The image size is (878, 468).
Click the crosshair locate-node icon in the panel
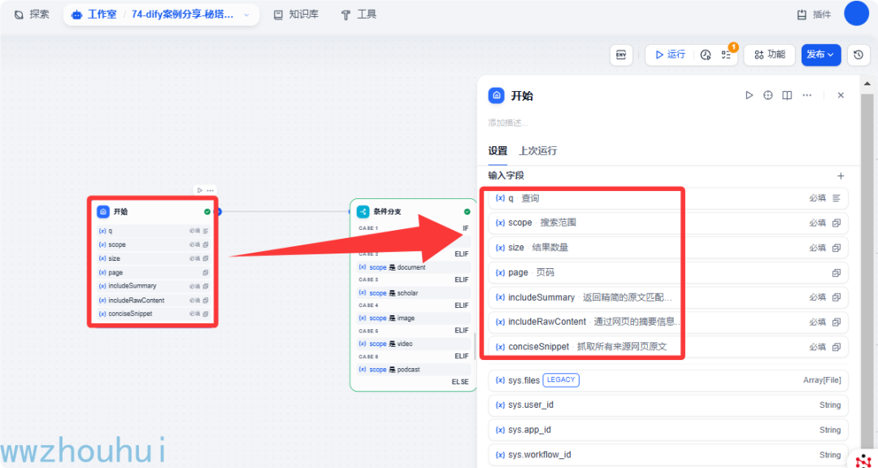point(768,96)
